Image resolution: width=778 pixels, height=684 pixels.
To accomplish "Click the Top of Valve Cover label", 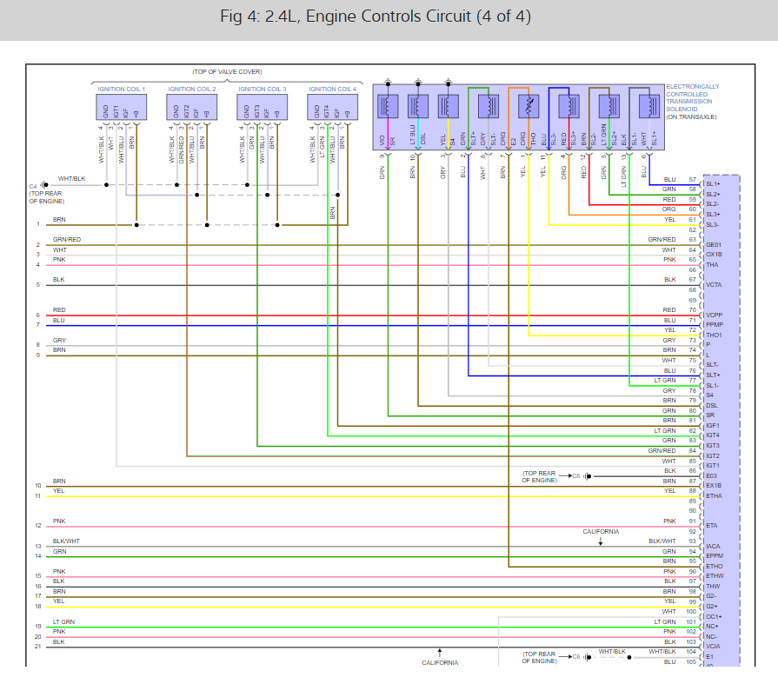I will pos(227,72).
